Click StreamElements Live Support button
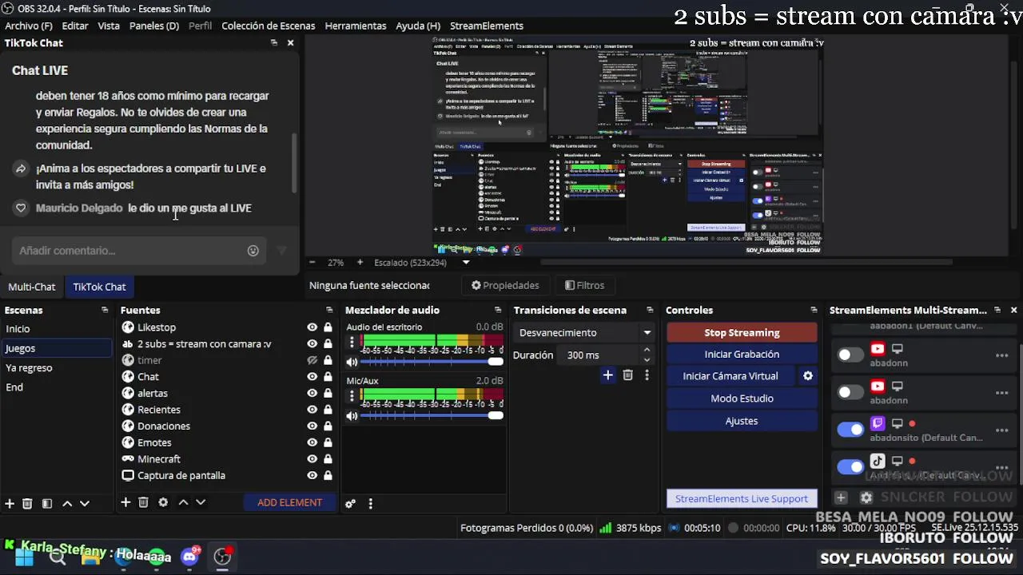This screenshot has width=1023, height=575. 742,498
